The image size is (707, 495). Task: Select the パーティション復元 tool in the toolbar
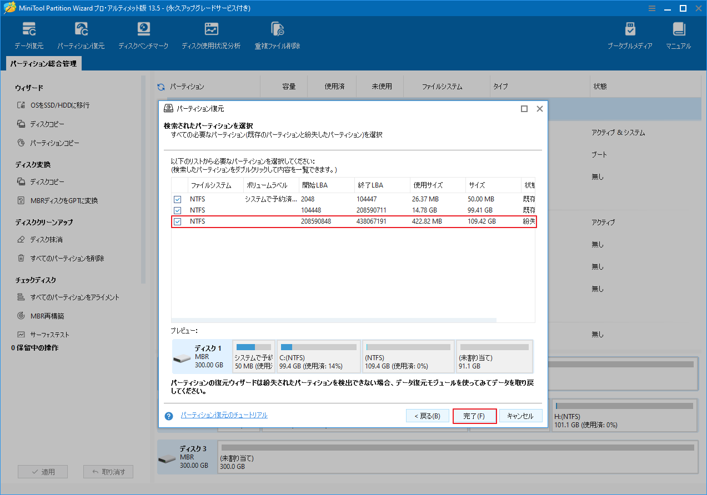pyautogui.click(x=81, y=34)
